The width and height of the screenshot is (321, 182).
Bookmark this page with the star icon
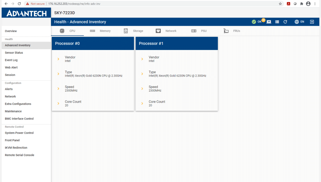280,4
